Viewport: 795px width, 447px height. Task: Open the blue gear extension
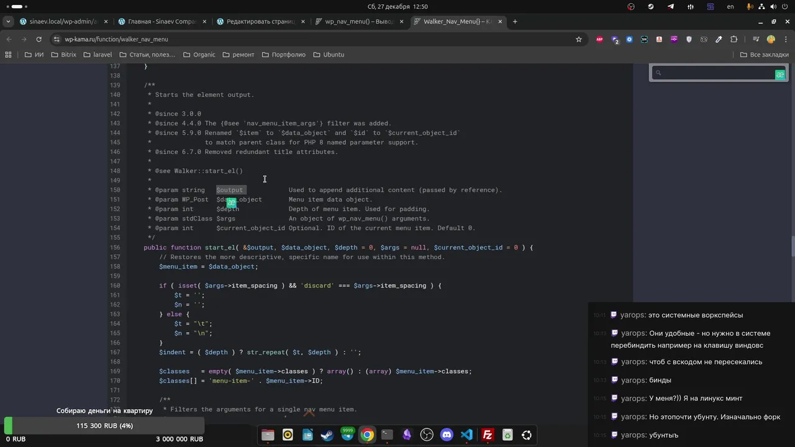[x=629, y=39]
